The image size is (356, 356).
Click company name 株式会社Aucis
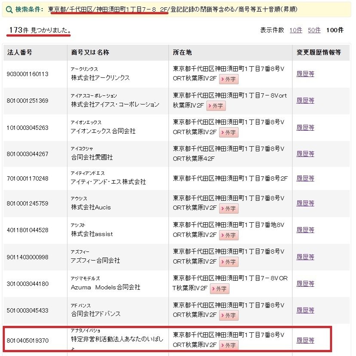coord(91,207)
